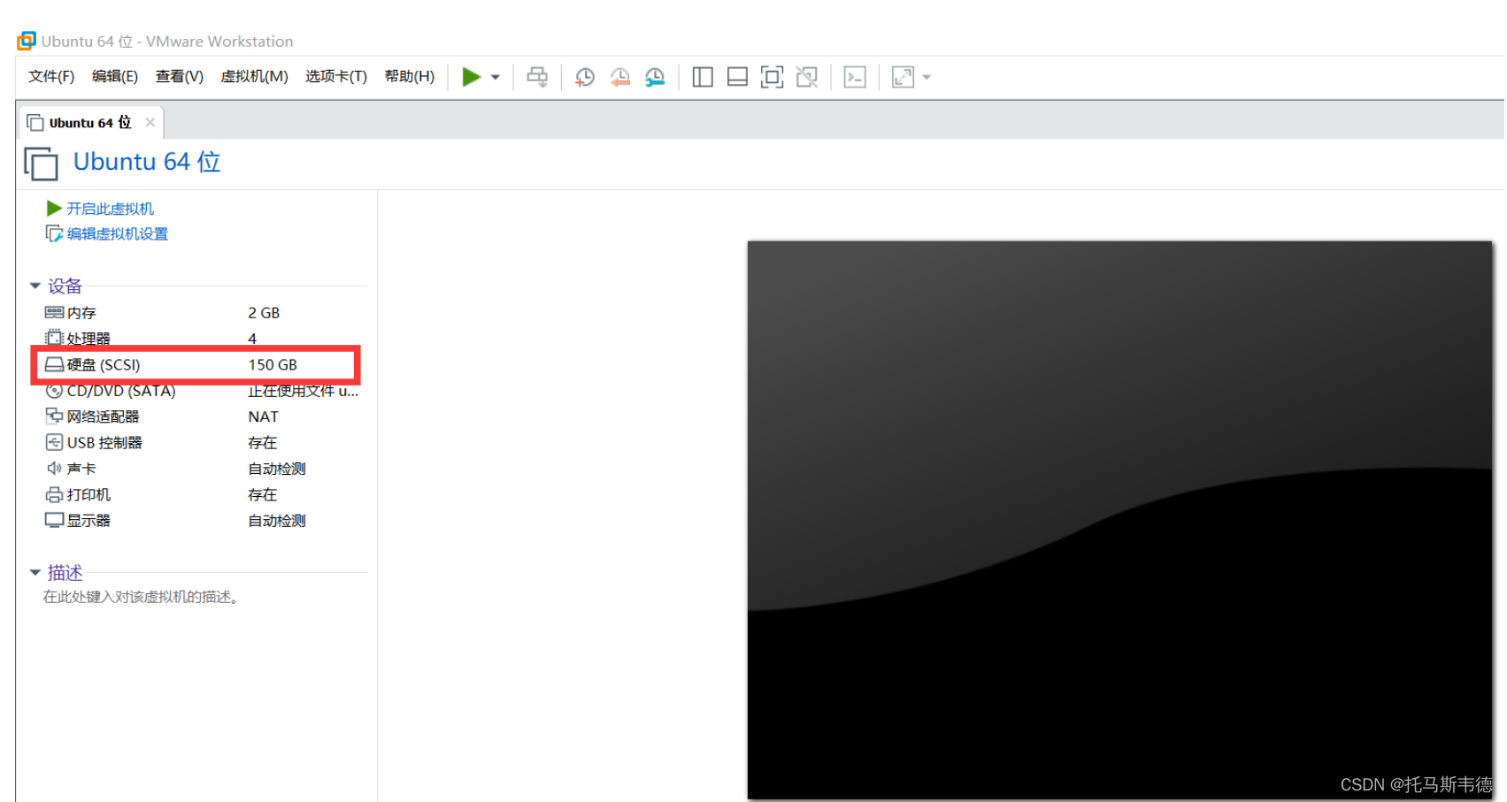The width and height of the screenshot is (1507, 802).
Task: Enter full screen mode icon
Action: coord(772,77)
